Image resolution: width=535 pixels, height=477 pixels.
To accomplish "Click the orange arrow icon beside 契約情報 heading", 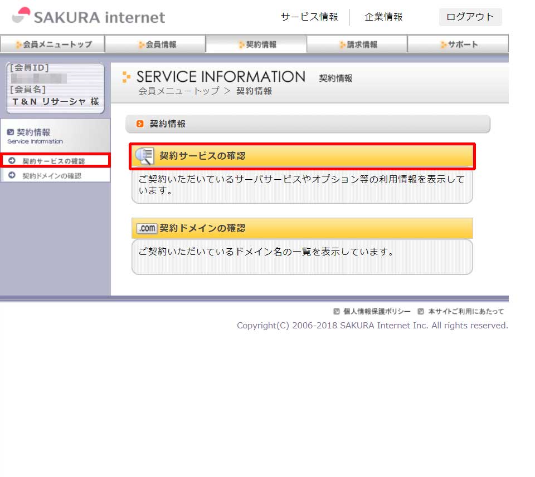I will point(140,124).
